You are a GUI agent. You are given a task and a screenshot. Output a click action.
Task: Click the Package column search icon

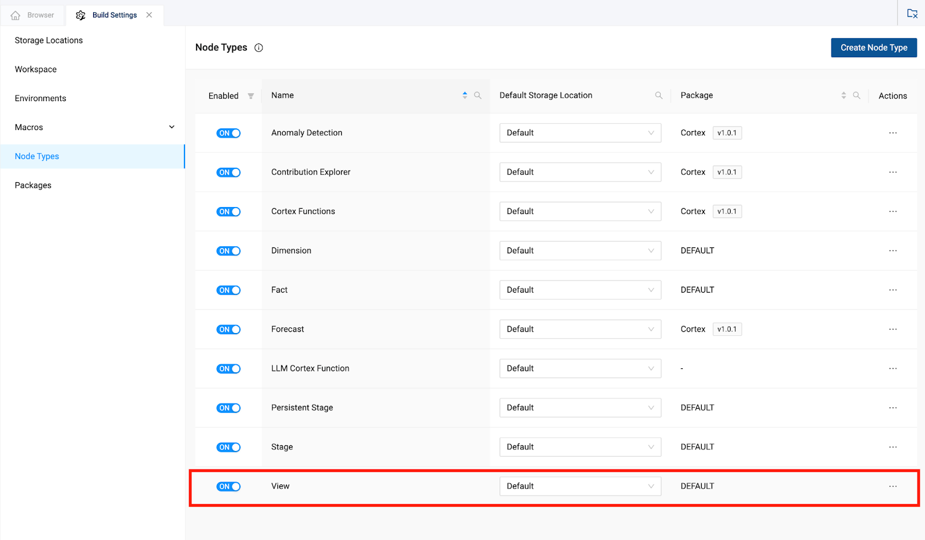click(x=856, y=95)
